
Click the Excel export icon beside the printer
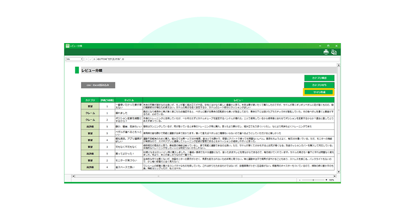pos(334,52)
